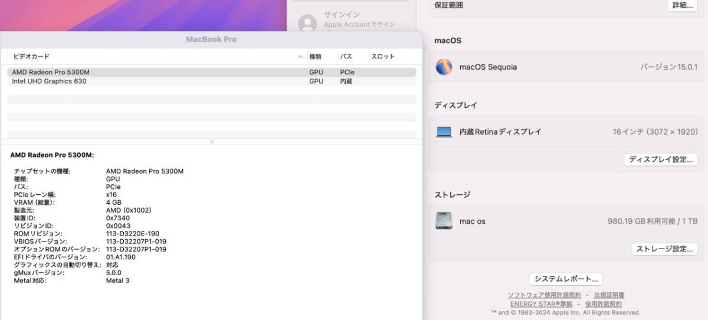708x320 pixels.
Task: Click VRAM value 4 GB
Action: point(114,203)
